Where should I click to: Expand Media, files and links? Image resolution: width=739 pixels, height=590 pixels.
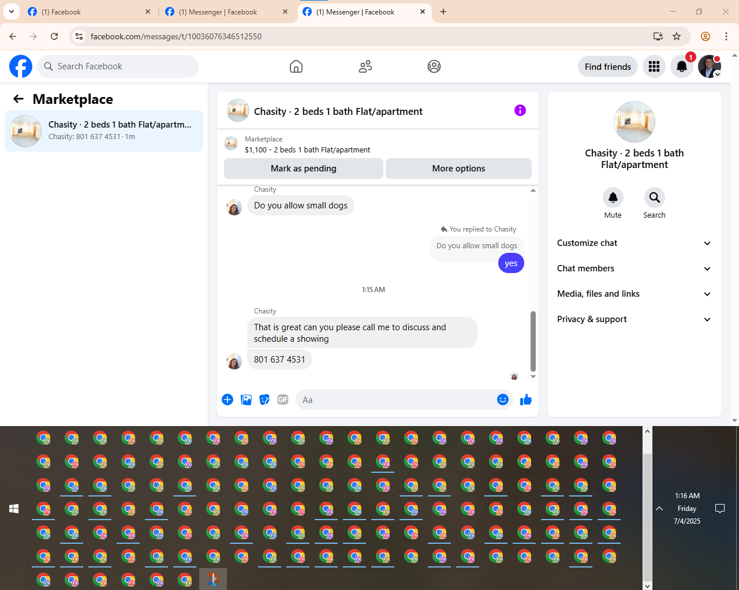pos(634,294)
